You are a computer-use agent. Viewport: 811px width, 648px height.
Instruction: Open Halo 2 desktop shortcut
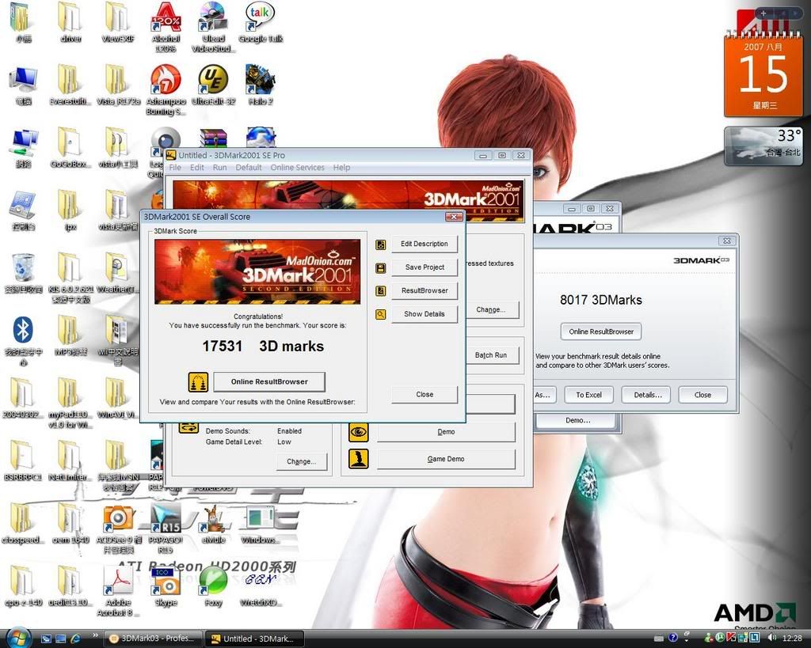tap(260, 85)
